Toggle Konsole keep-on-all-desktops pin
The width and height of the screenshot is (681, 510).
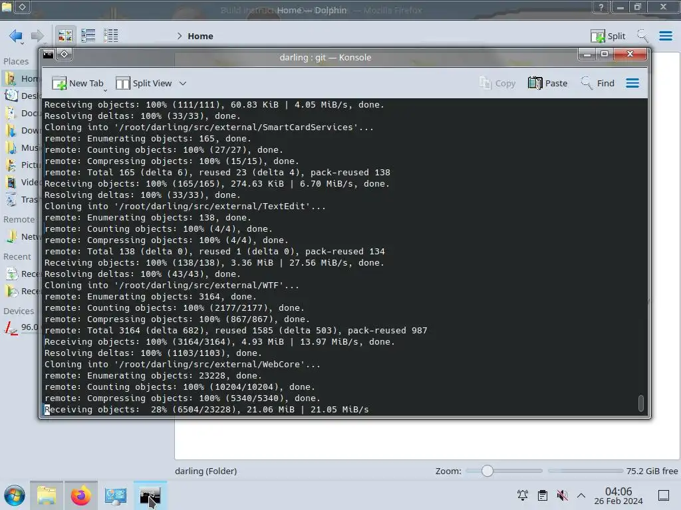[65, 54]
